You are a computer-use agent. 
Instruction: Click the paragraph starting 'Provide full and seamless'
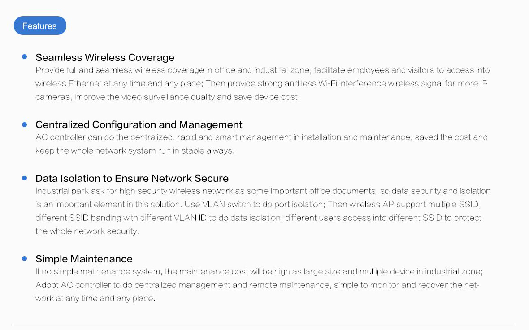pyautogui.click(x=262, y=84)
